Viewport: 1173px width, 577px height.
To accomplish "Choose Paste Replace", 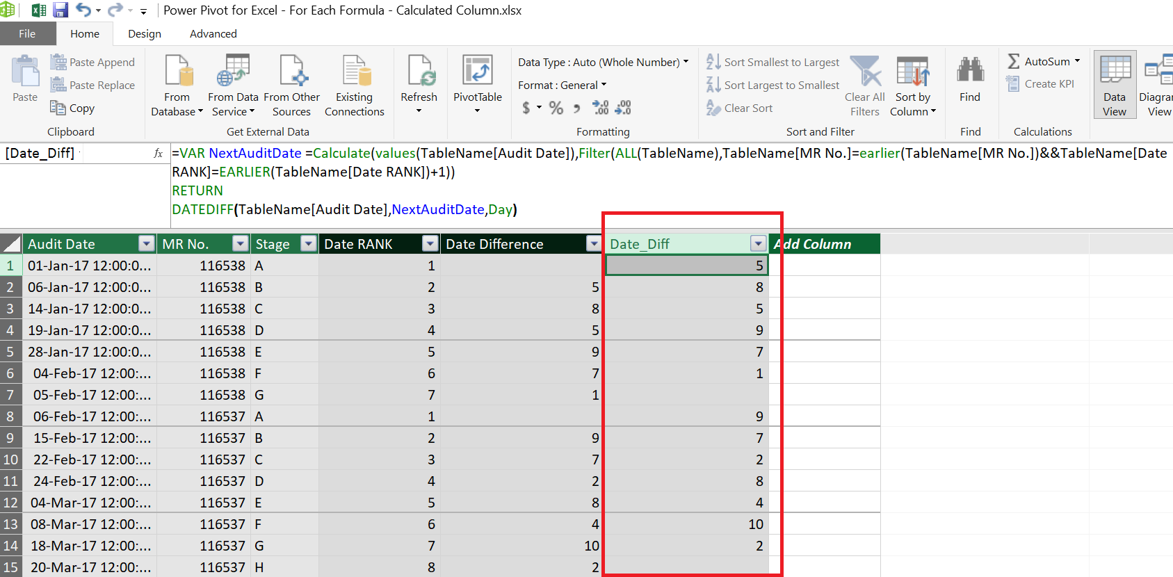I will tap(92, 86).
